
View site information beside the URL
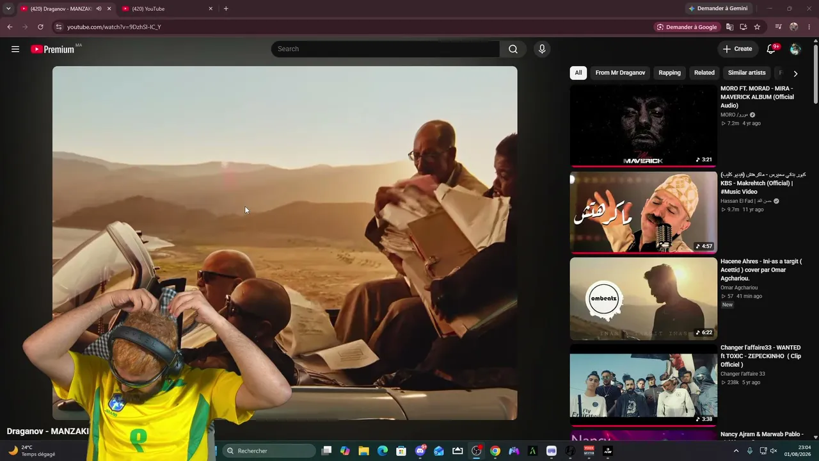[x=58, y=27]
